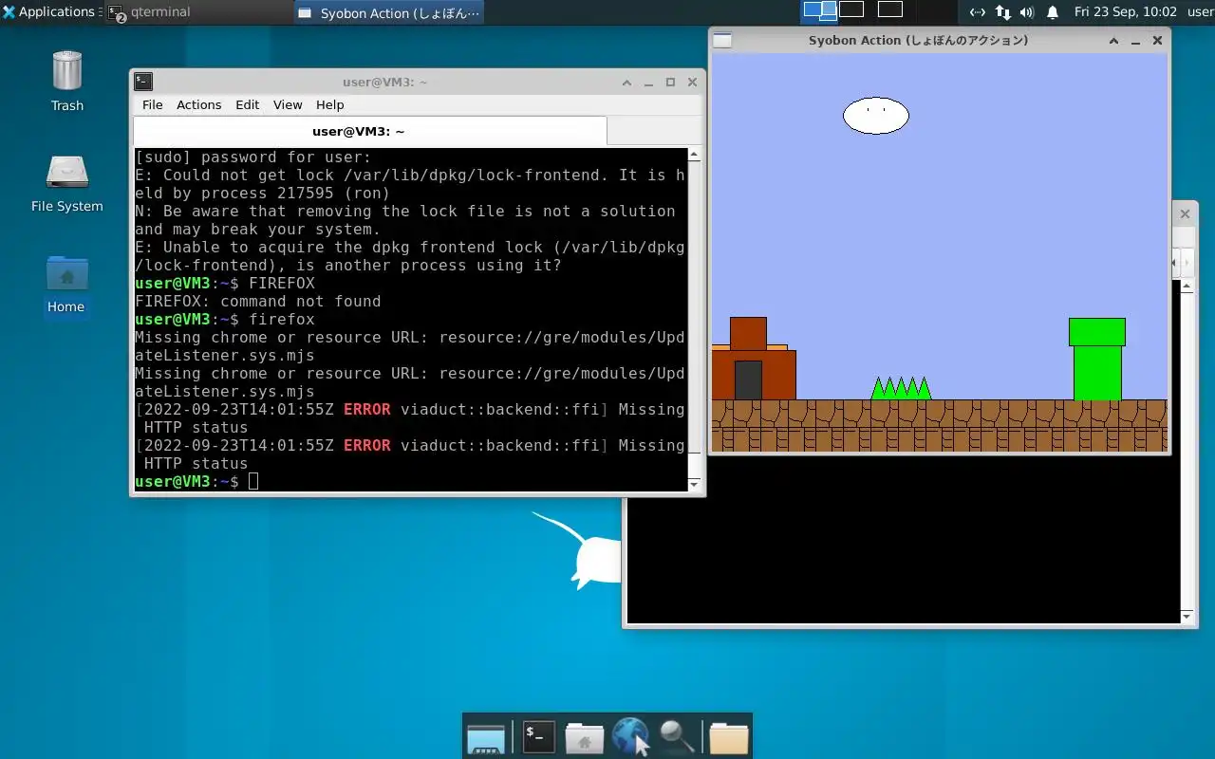Shade the qterminal window using up-arrow button
1215x759 pixels.
626,82
